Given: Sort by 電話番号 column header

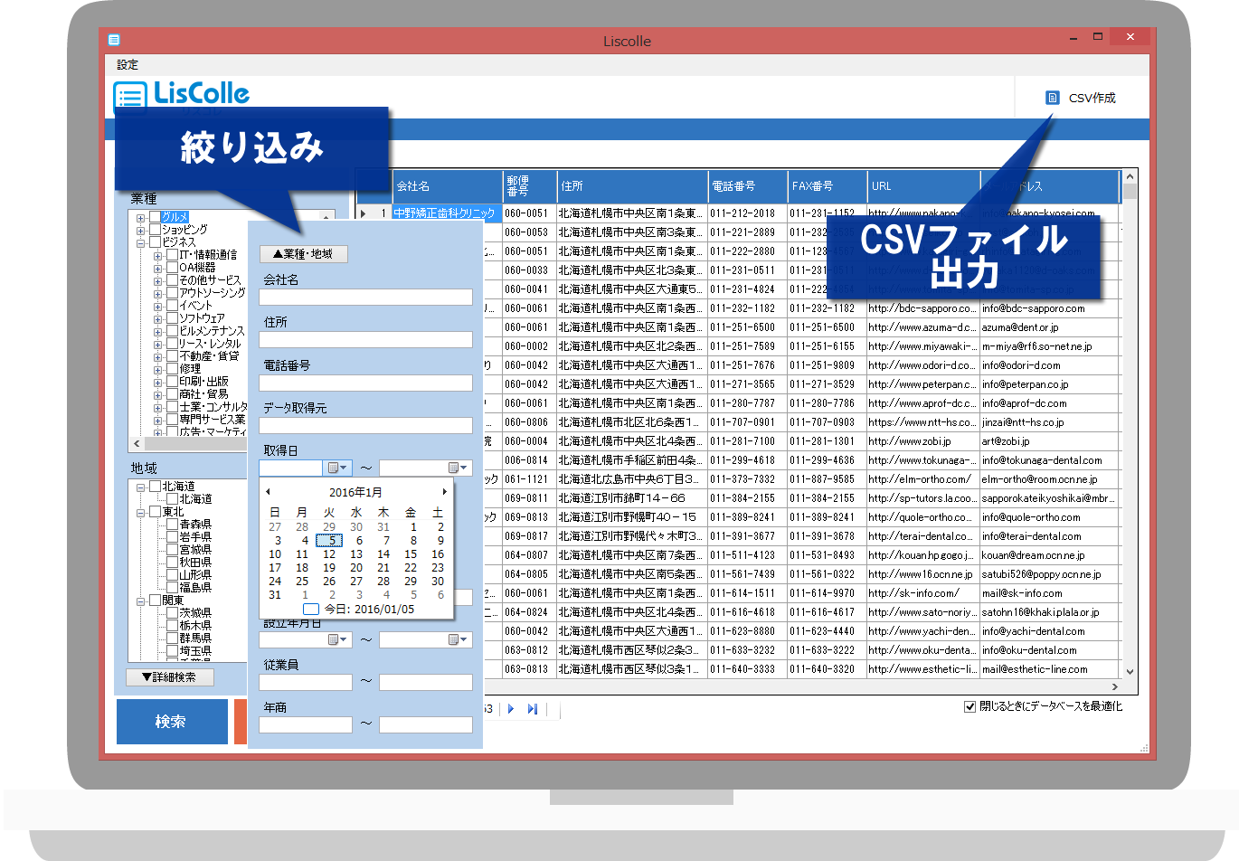Looking at the screenshot, I should (x=748, y=186).
